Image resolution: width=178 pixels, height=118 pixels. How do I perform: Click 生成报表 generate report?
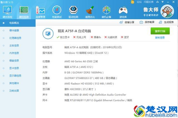[166, 22]
